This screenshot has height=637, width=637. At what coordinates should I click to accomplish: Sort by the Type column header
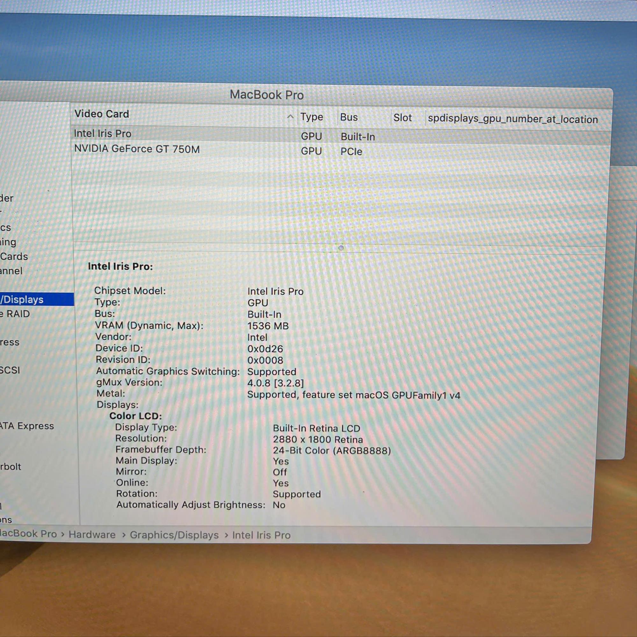(x=311, y=117)
